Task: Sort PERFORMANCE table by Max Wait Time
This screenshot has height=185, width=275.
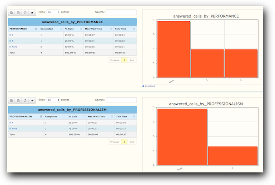Action: (x=98, y=29)
